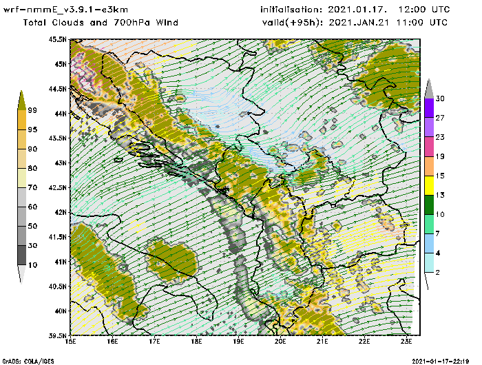
Task: Click the dark grey swatch between 10 and 30
Action: click(x=22, y=255)
